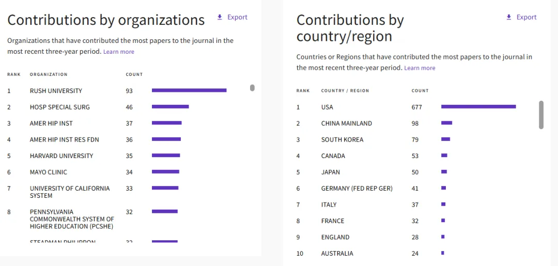
Task: Click Hosp Special Surg count value 46
Action: point(129,107)
